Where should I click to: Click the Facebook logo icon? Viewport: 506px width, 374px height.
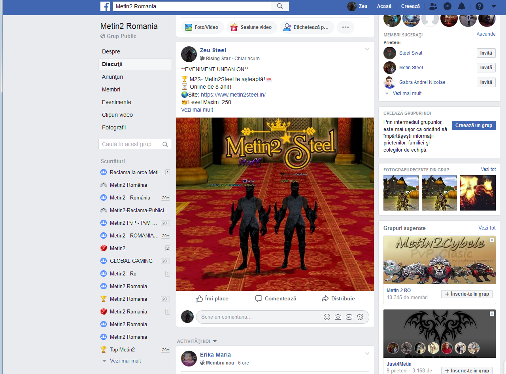click(105, 6)
